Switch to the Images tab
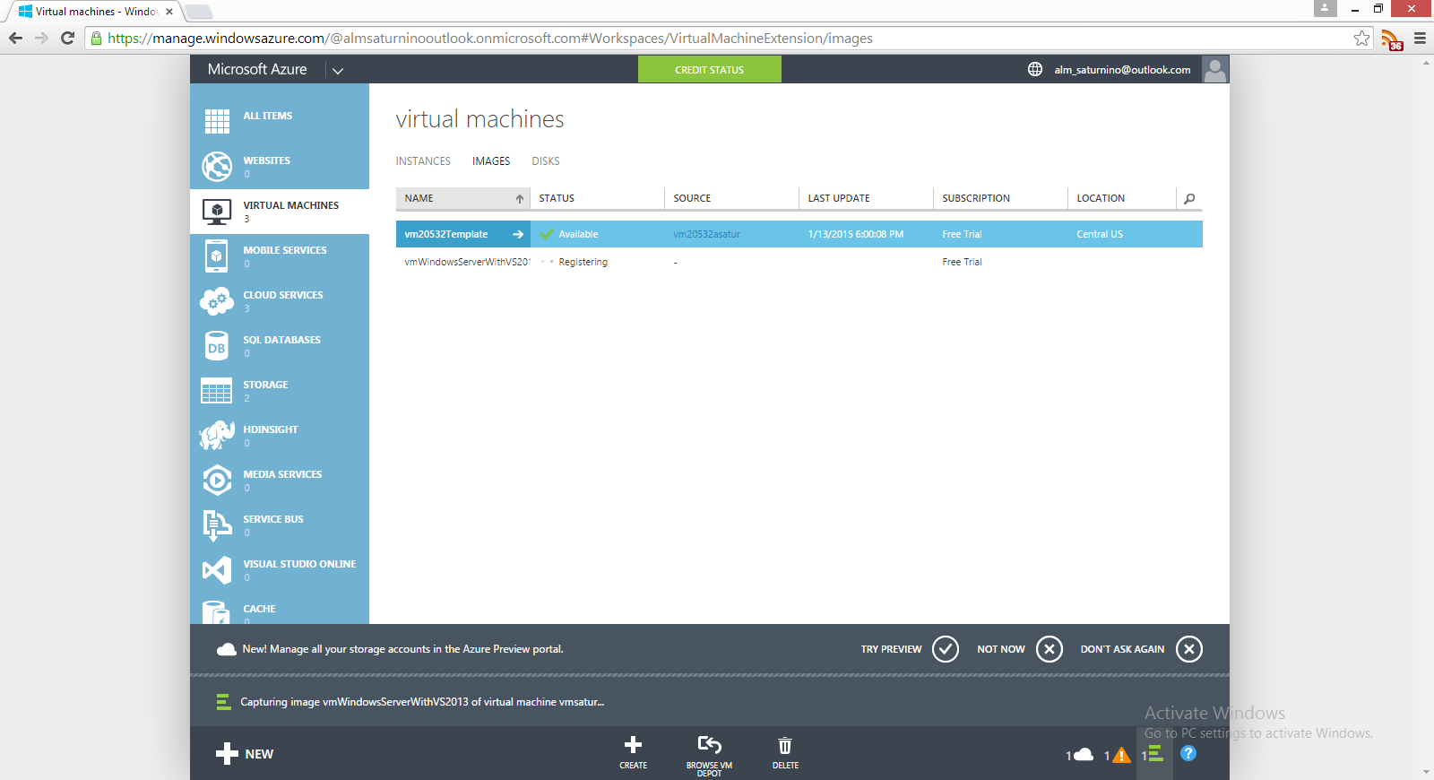Screen dimensions: 1434x780 point(491,161)
